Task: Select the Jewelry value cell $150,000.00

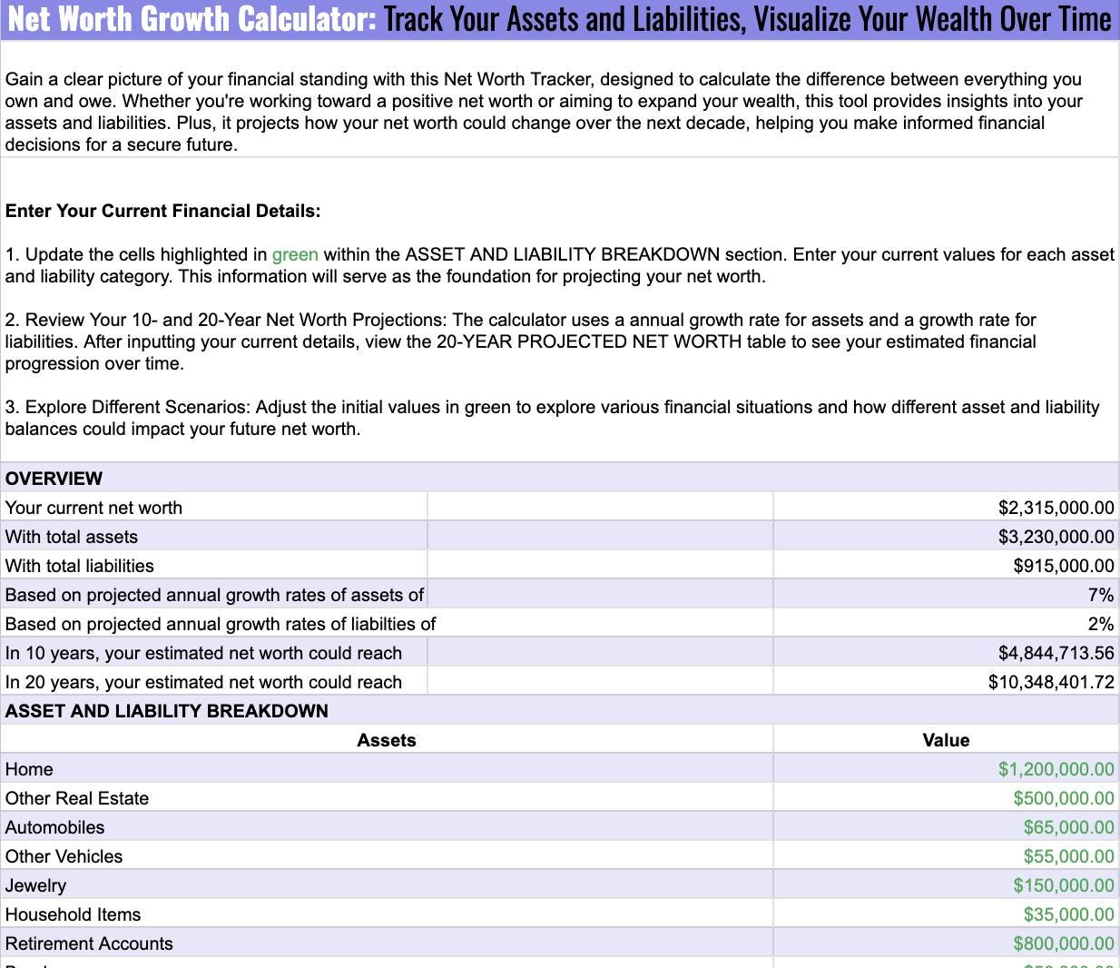Action: coord(1063,885)
